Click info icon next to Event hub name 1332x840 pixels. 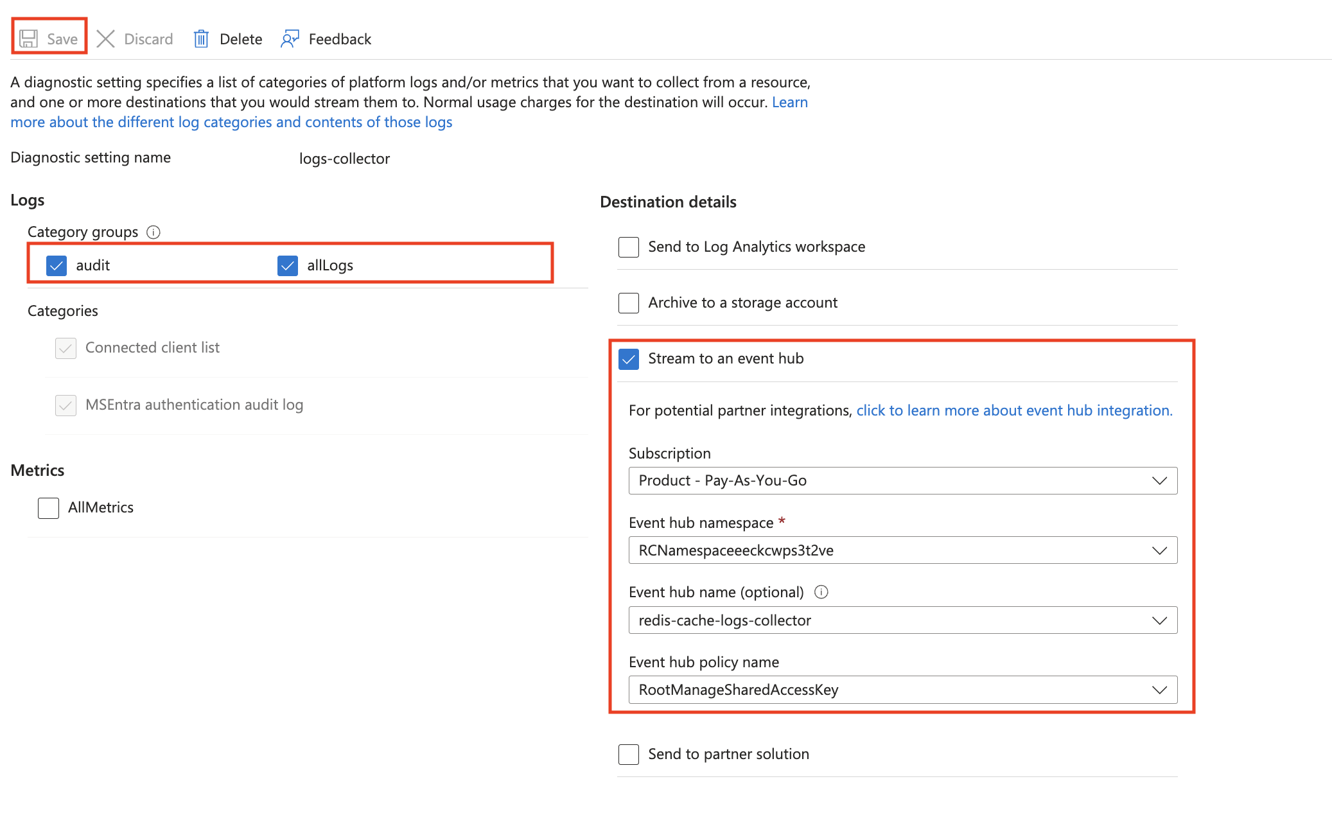(821, 592)
